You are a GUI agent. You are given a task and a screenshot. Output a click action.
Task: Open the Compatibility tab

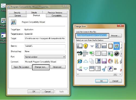[x=57, y=16]
